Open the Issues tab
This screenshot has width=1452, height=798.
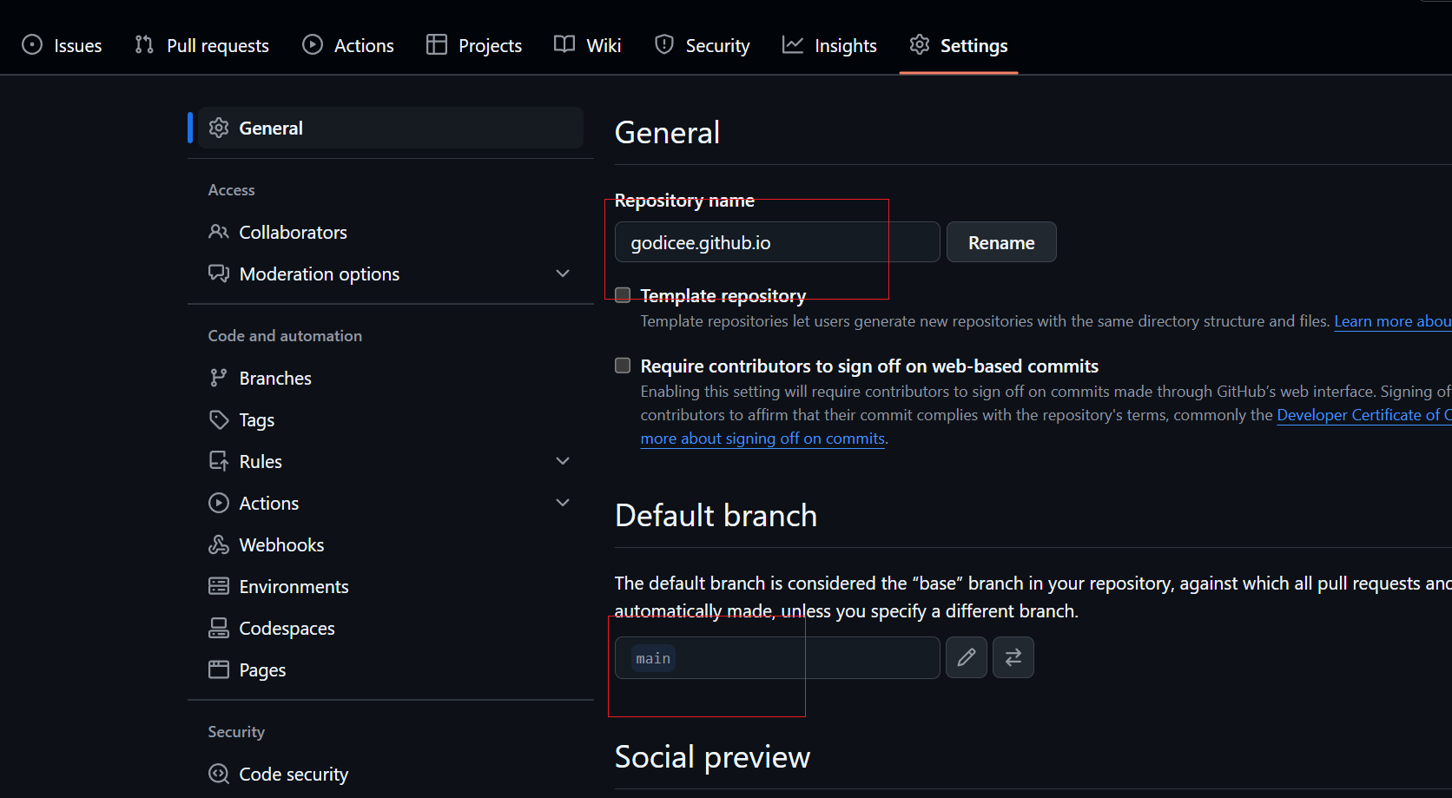[x=62, y=45]
